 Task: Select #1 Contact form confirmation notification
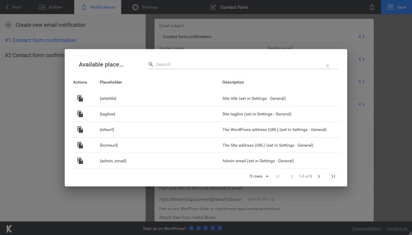[x=40, y=40]
